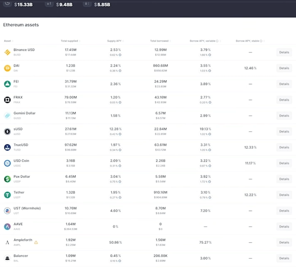296x268 pixels.
Task: Click the warning triangle beside Ampleforth
Action: 36,242
